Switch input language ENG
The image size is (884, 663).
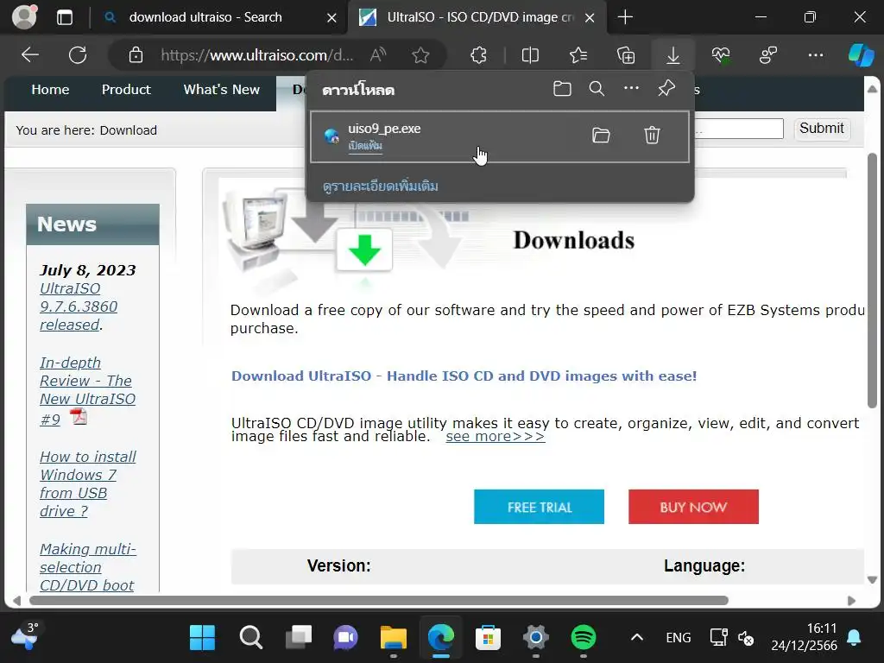[x=679, y=638]
